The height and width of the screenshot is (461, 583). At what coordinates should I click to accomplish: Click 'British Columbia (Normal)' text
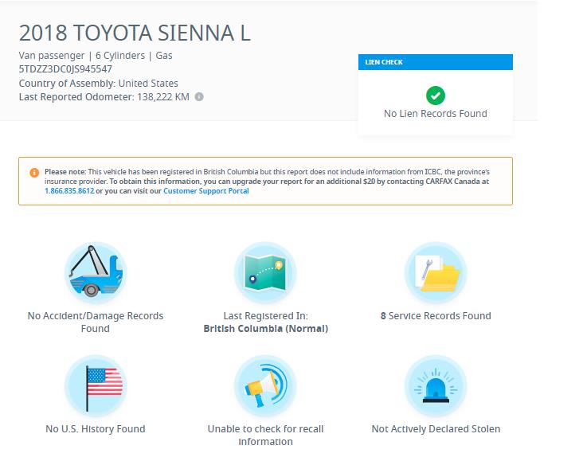(265, 329)
